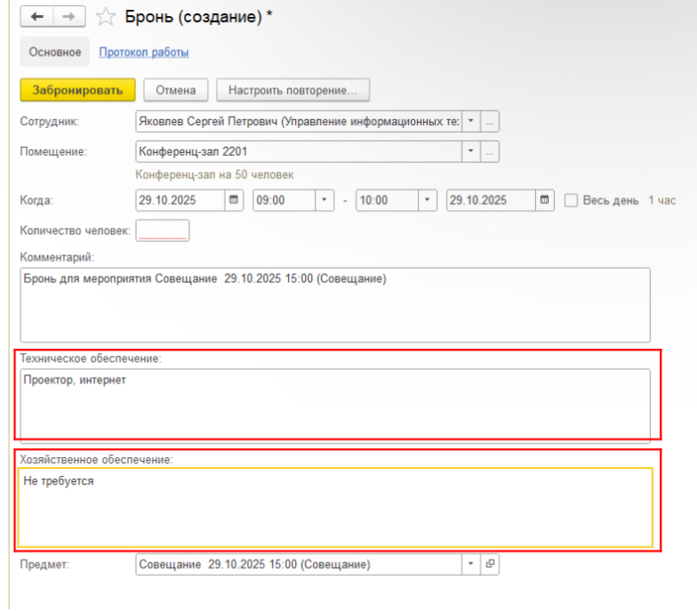Click into the Количество человек field

click(162, 230)
